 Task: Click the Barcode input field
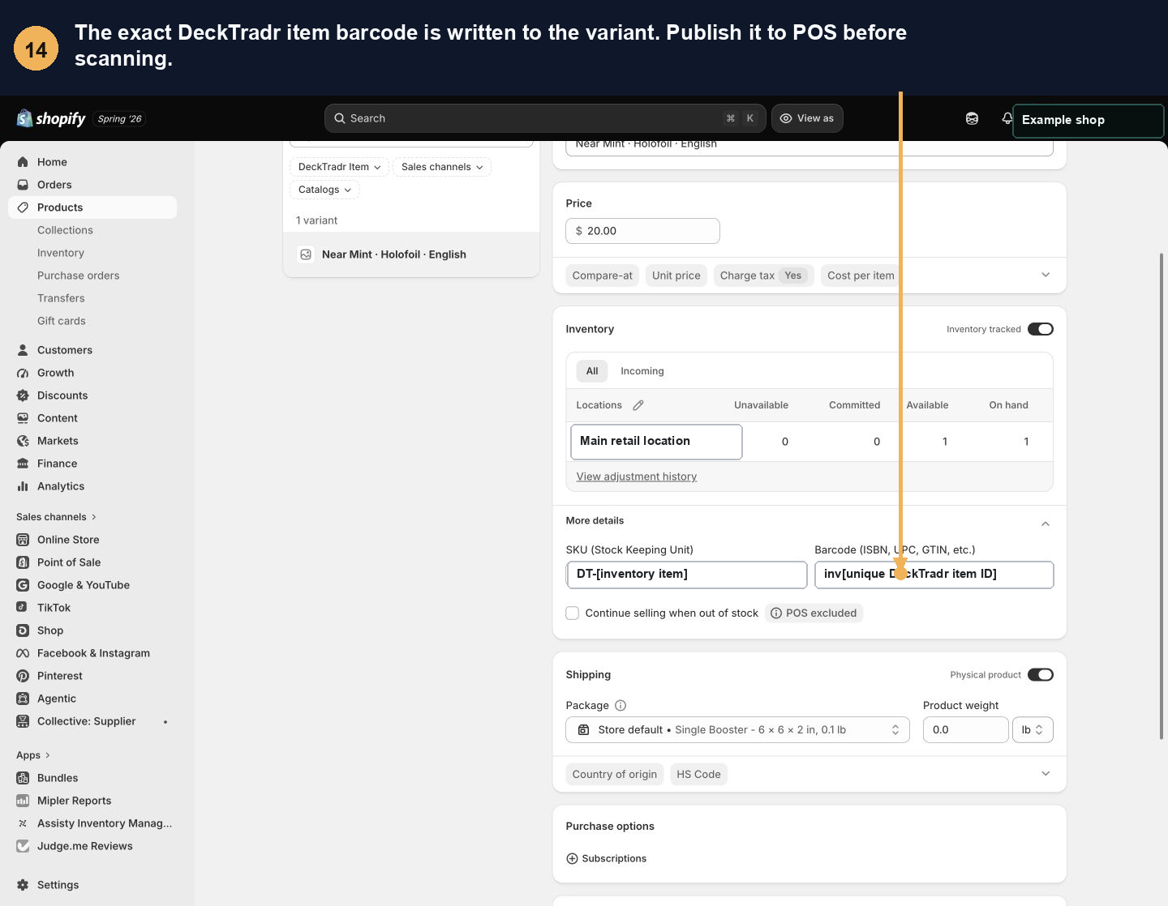(934, 575)
